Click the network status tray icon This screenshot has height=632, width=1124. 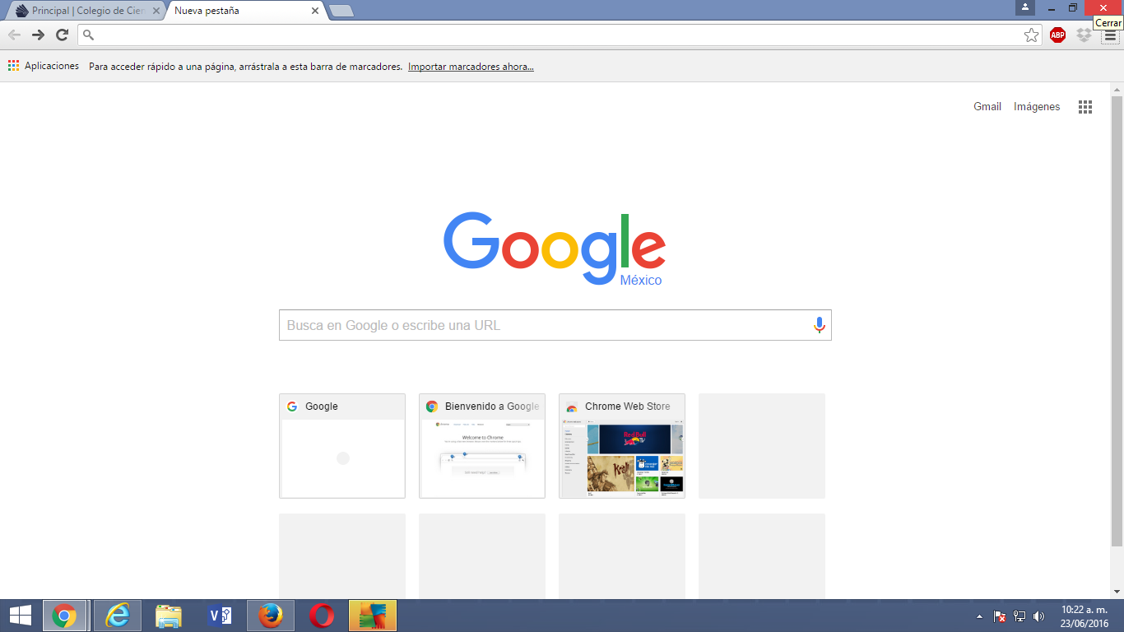(x=1019, y=616)
